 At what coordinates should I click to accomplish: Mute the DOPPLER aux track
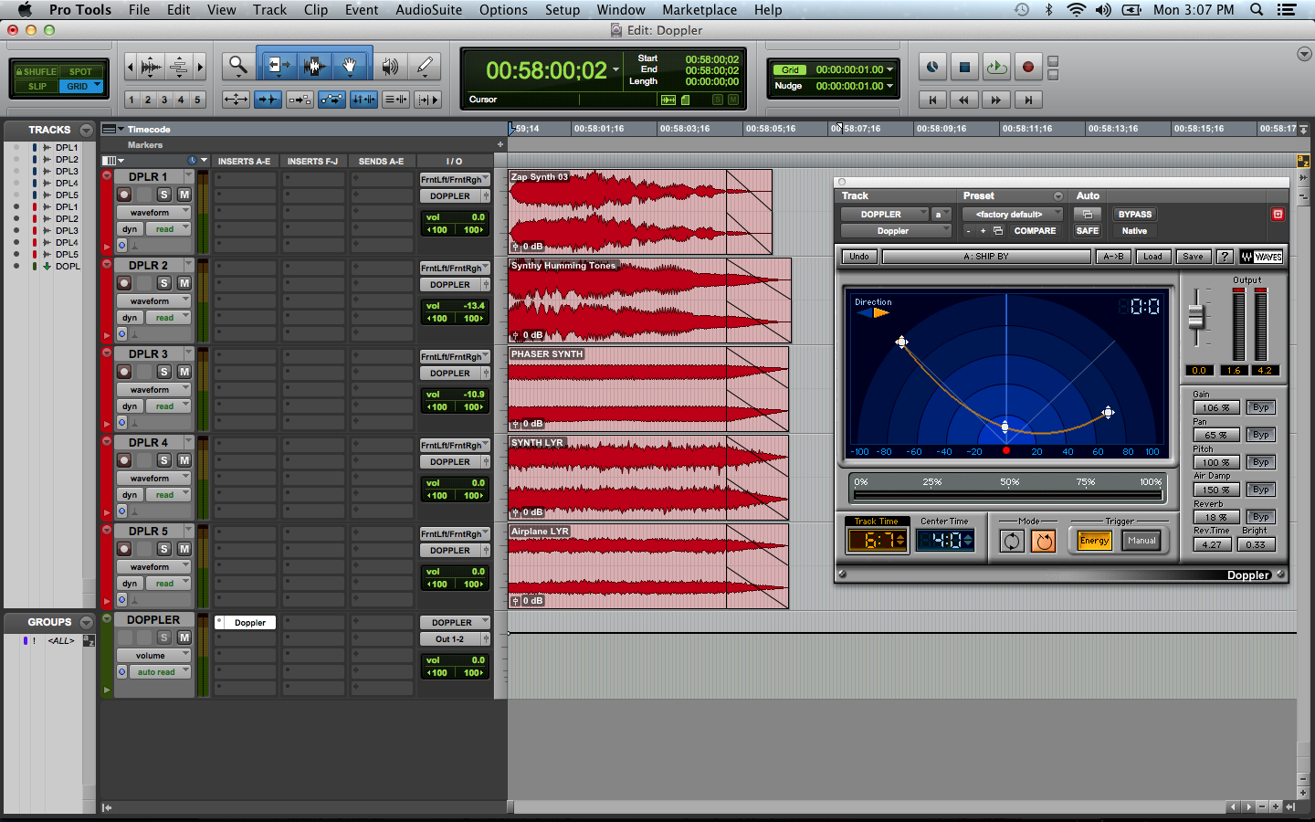(x=184, y=638)
